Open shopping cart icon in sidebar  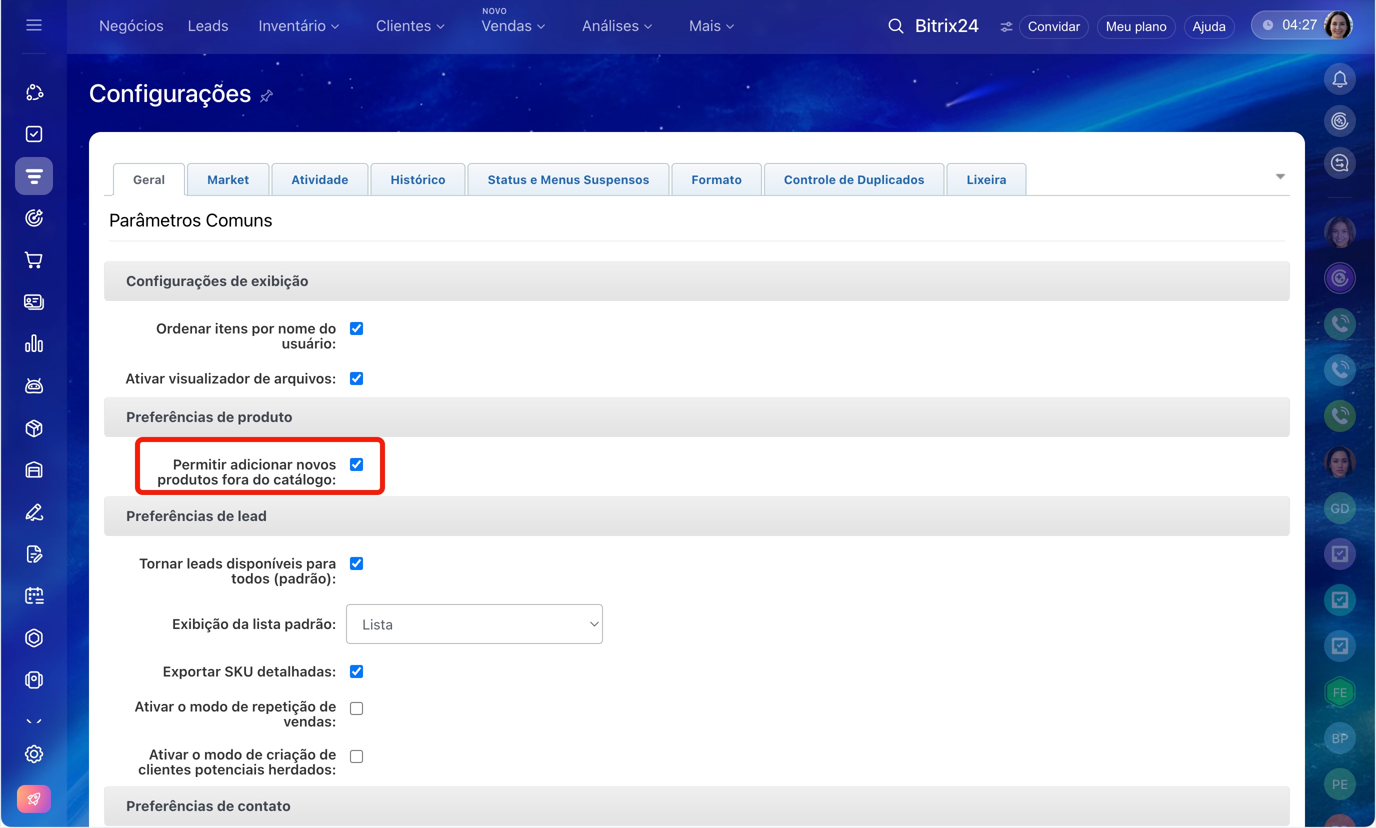click(33, 260)
